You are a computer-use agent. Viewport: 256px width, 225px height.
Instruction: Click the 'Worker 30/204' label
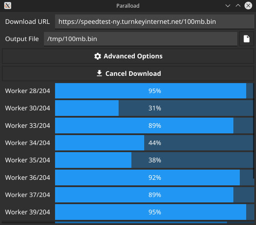pyautogui.click(x=27, y=108)
